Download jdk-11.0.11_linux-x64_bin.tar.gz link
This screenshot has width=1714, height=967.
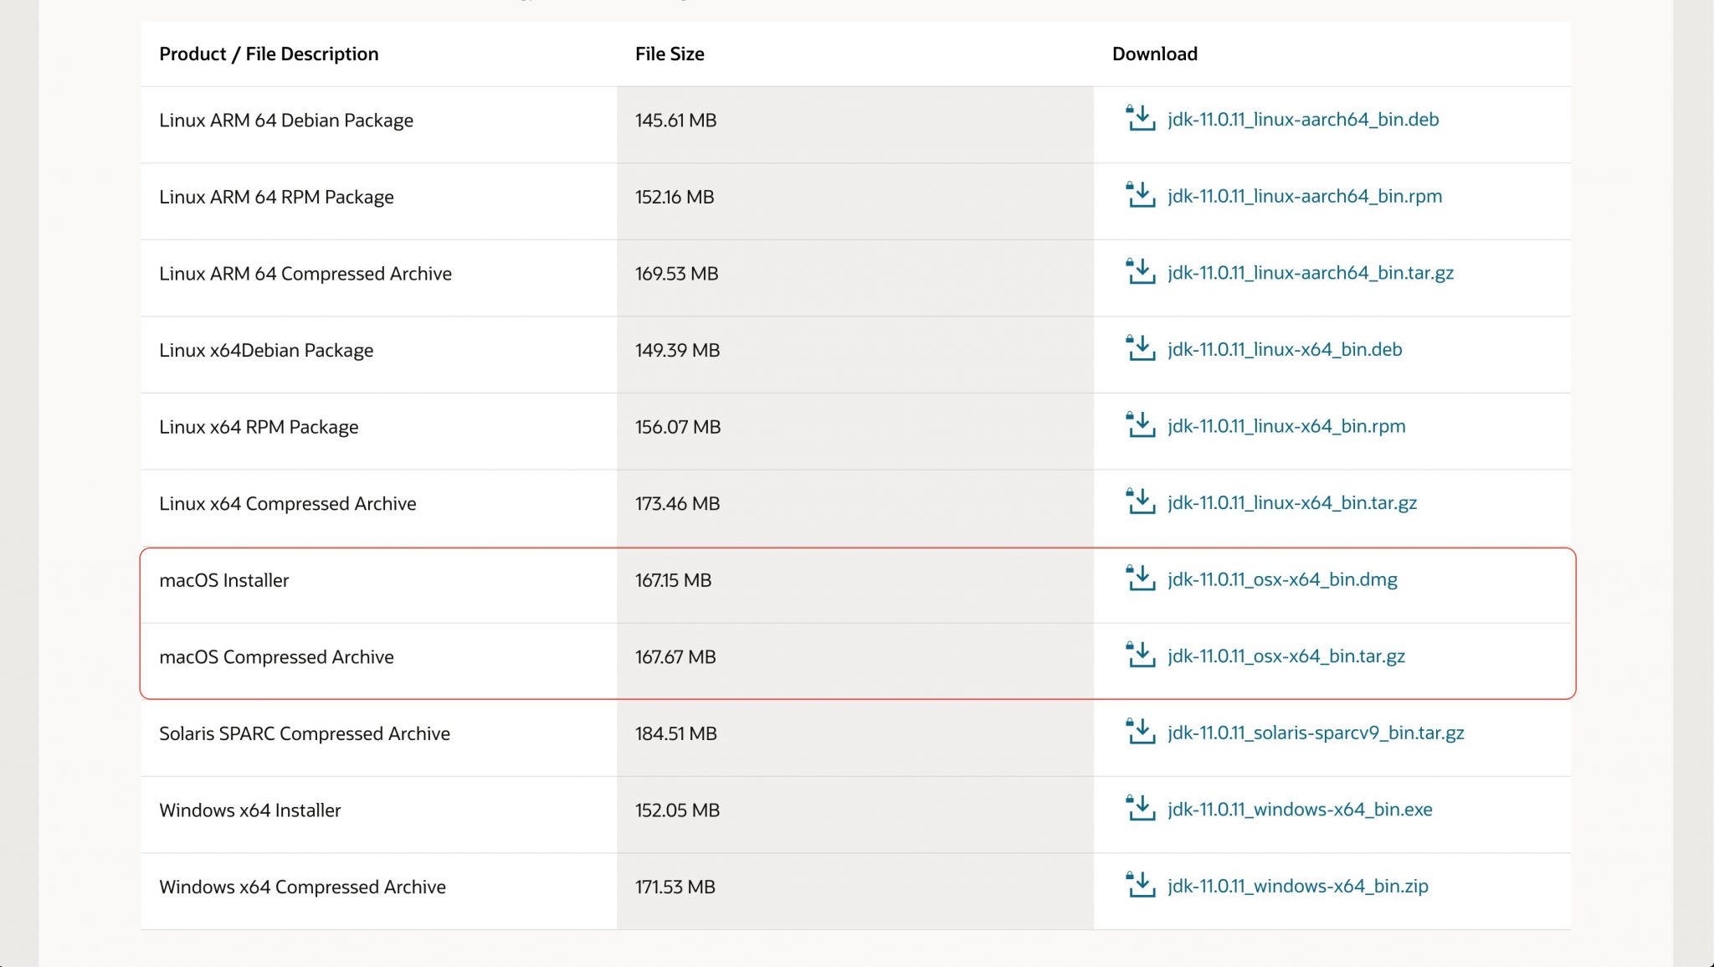point(1291,502)
